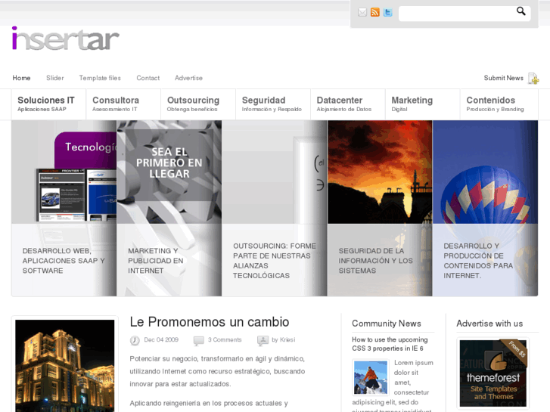Open the Le Promonemos un cambio article
Image resolution: width=550 pixels, height=412 pixels.
210,322
